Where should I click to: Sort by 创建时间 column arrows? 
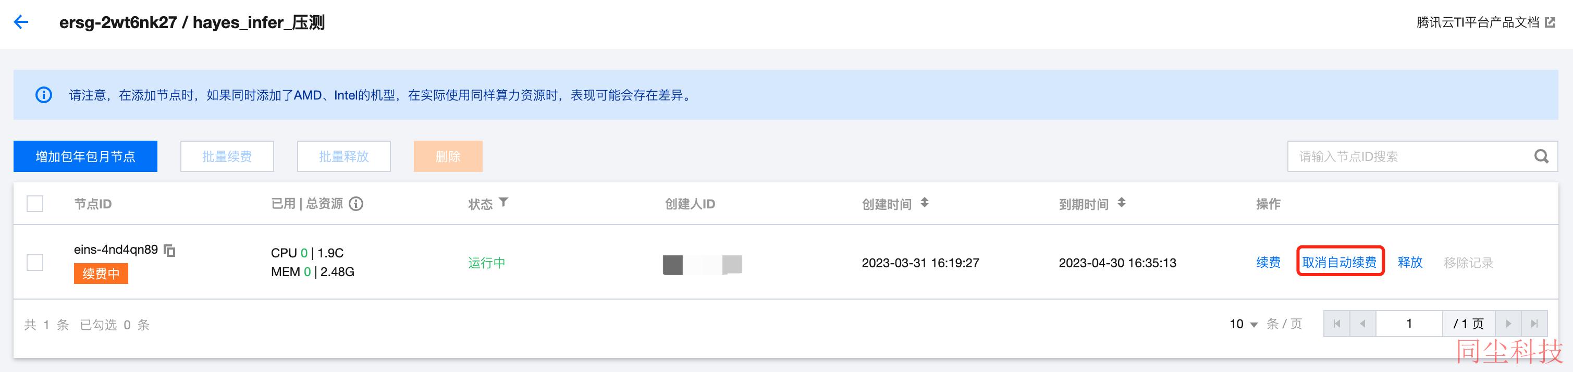(x=925, y=203)
